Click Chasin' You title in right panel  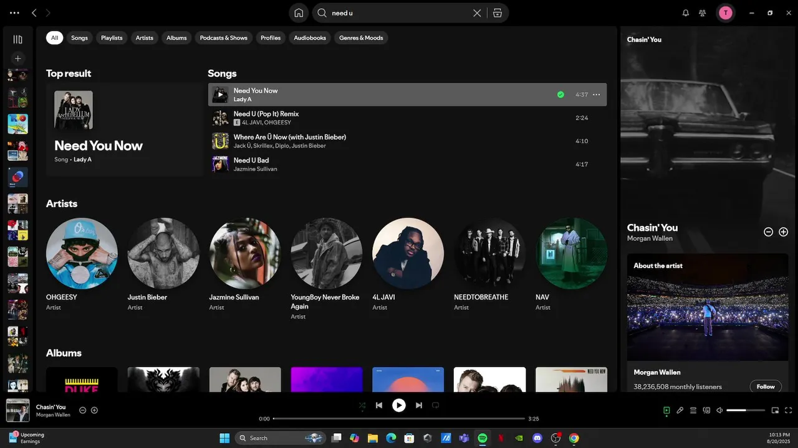coord(652,228)
